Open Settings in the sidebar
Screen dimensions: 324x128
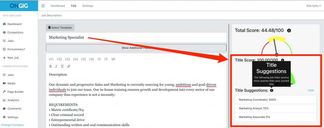tap(10, 117)
